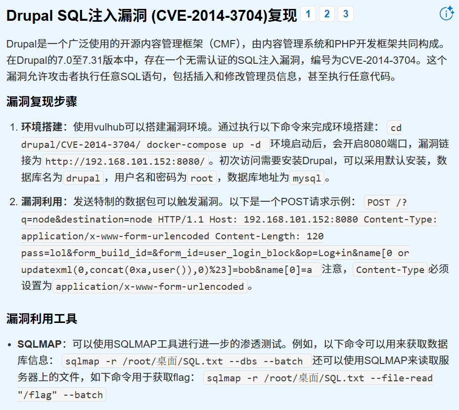
Task: Click code line docker-compose up -d
Action: click(203, 144)
